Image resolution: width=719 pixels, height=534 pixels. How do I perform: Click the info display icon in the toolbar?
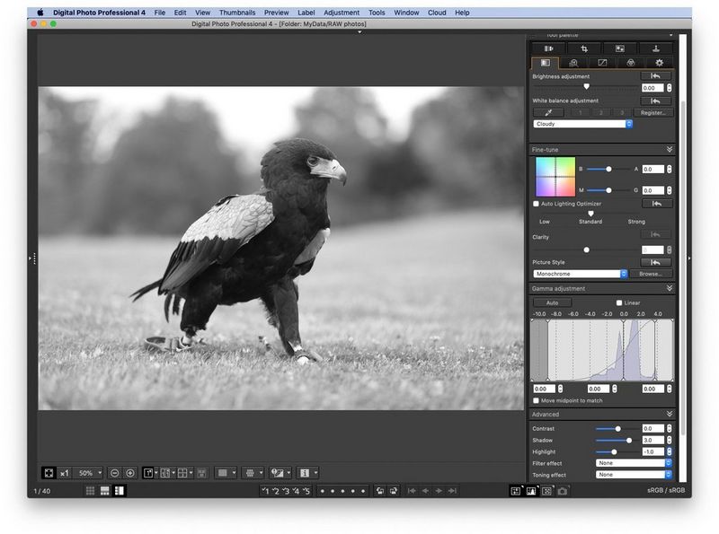pos(305,473)
